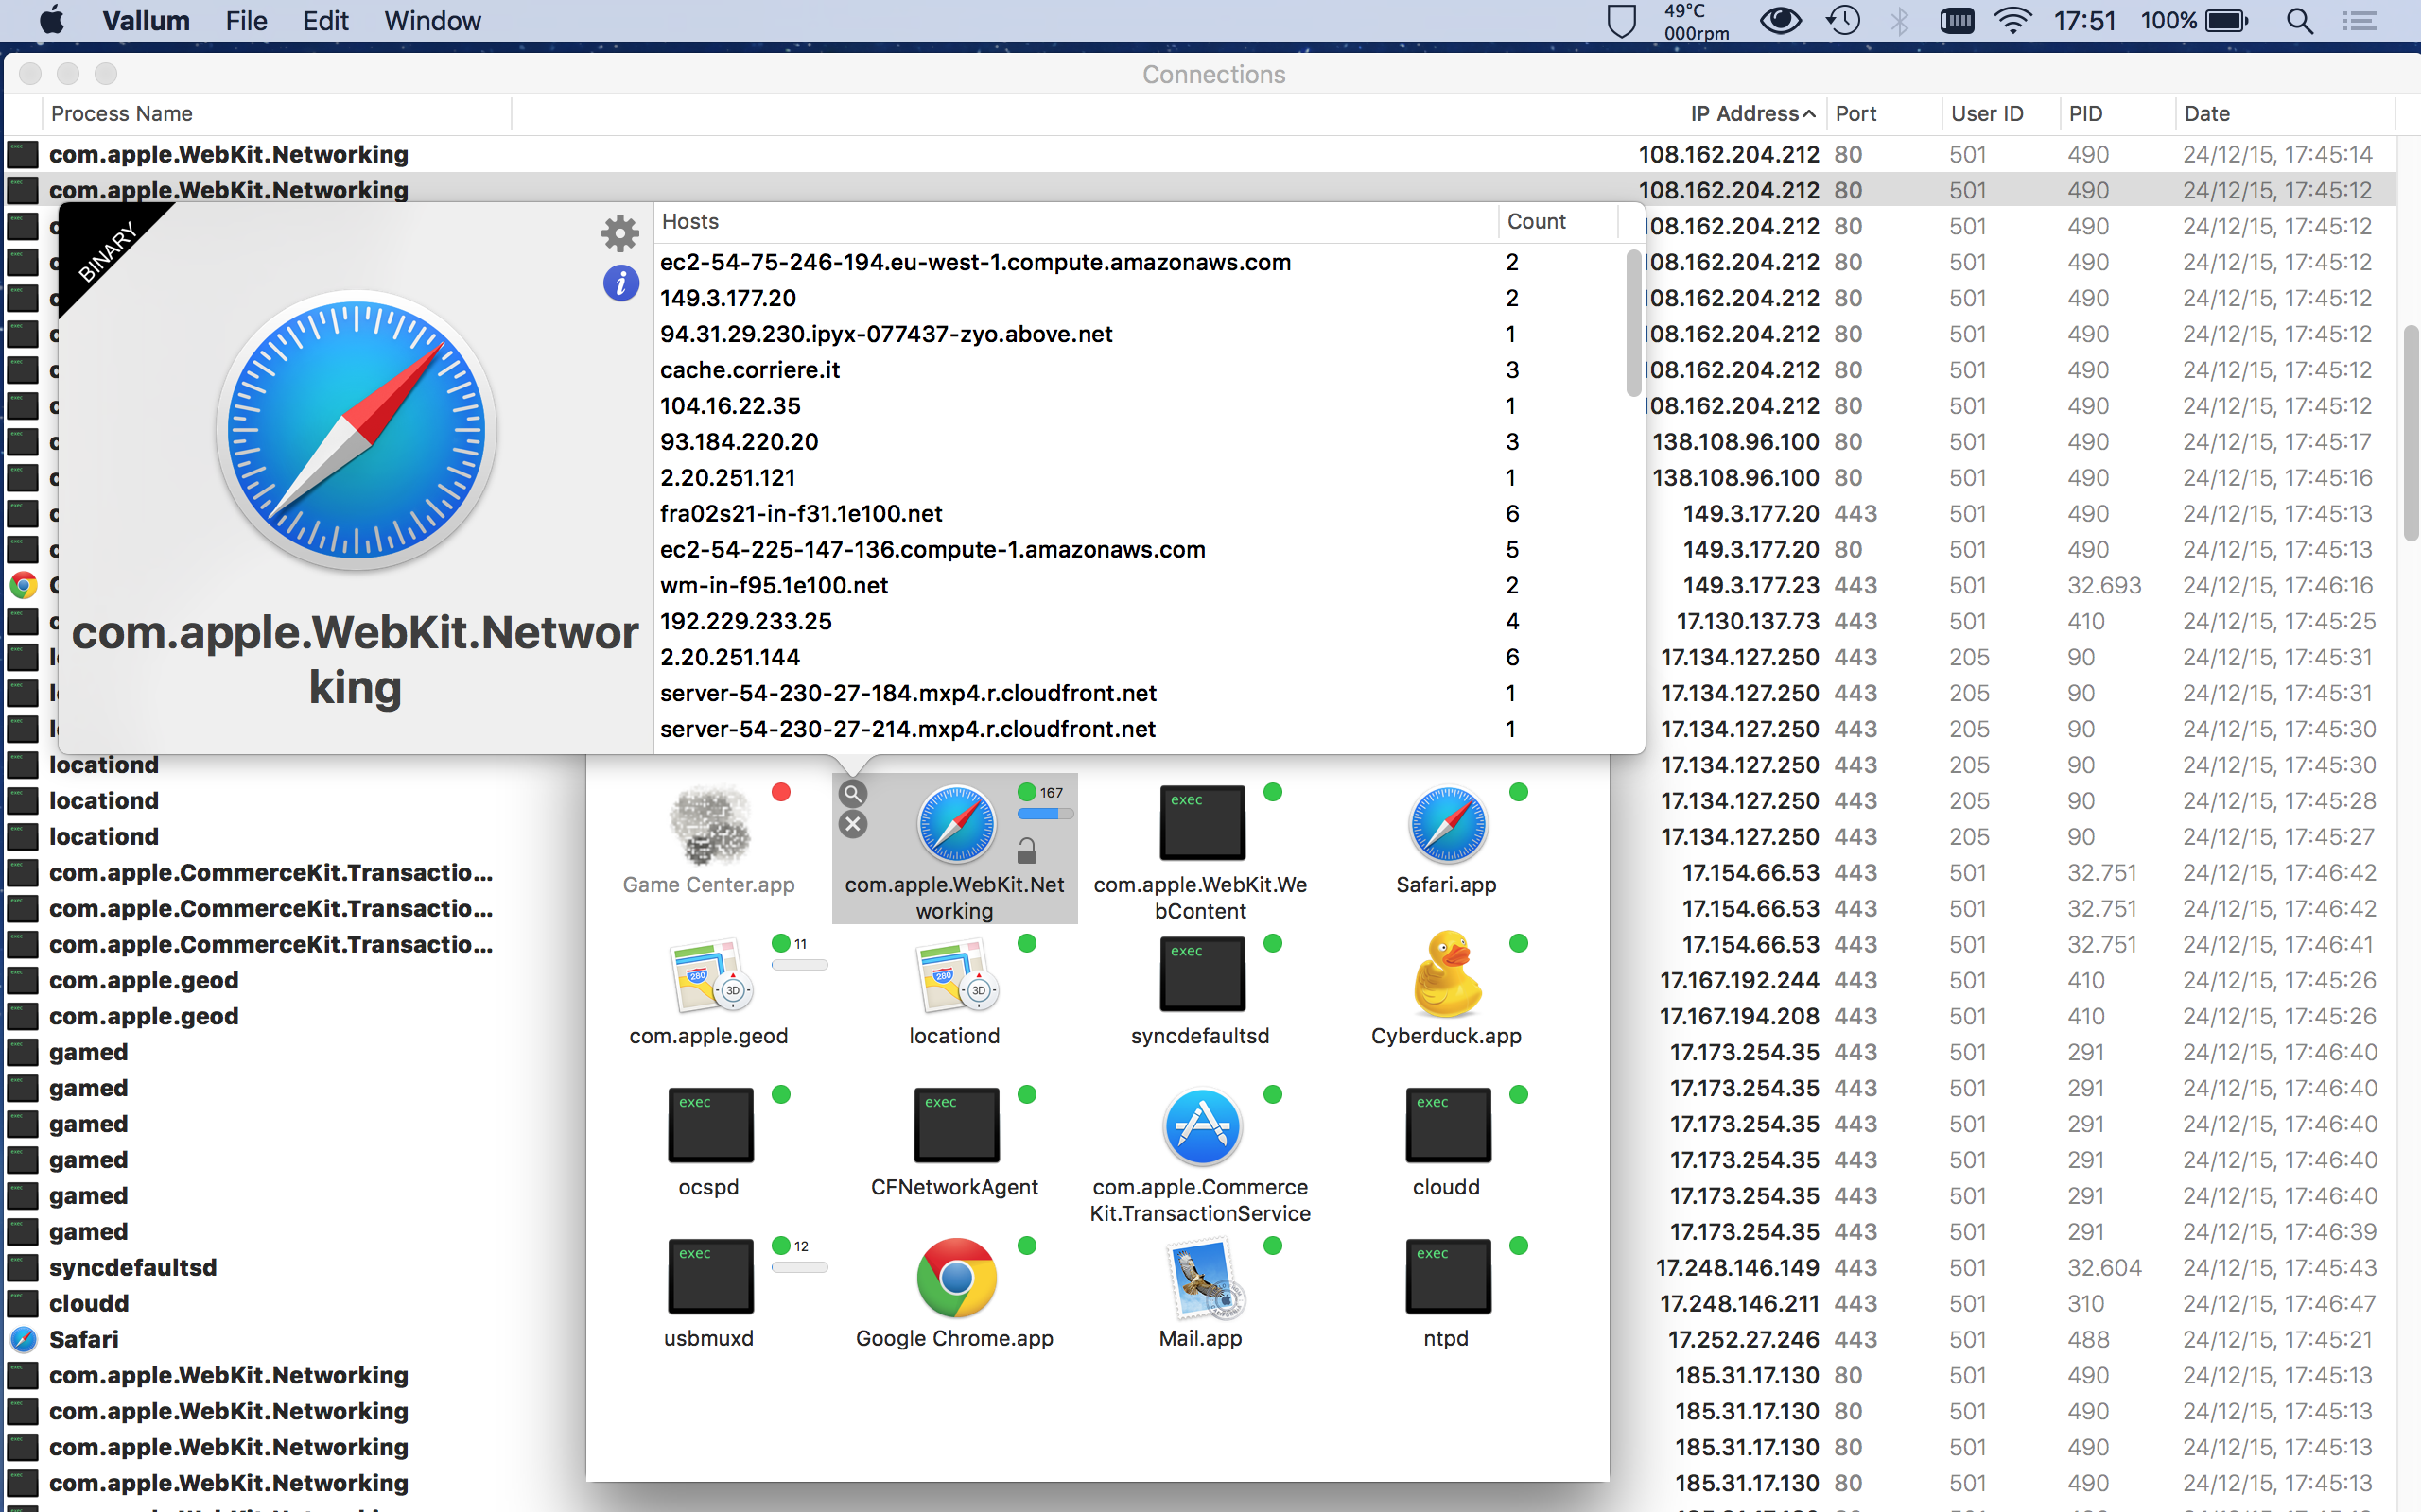The width and height of the screenshot is (2421, 1512).
Task: Select the com.apple.WebKit.Networking Safari icon tile
Action: (x=956, y=824)
